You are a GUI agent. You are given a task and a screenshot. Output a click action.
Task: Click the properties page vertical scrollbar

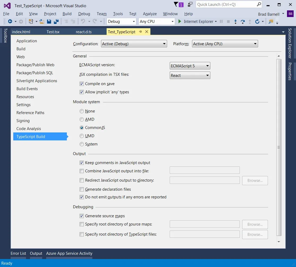[x=279, y=147]
